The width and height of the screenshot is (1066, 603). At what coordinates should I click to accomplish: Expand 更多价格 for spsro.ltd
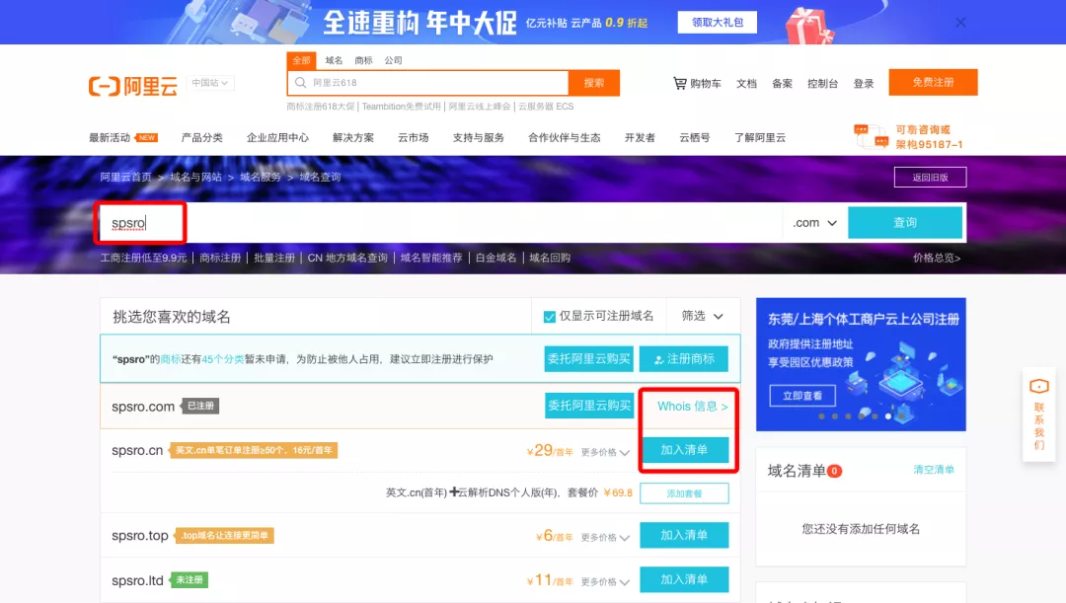point(605,582)
